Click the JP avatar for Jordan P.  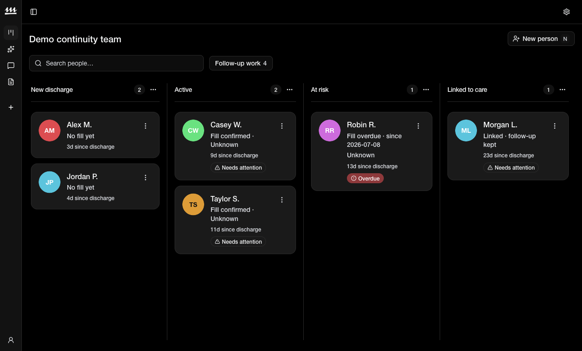(x=50, y=182)
